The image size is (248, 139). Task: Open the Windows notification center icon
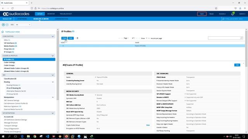[x=244, y=136]
